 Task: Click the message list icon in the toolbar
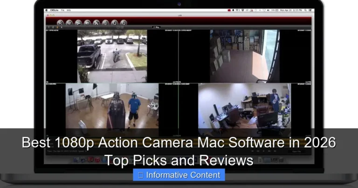pyautogui.click(x=69, y=22)
